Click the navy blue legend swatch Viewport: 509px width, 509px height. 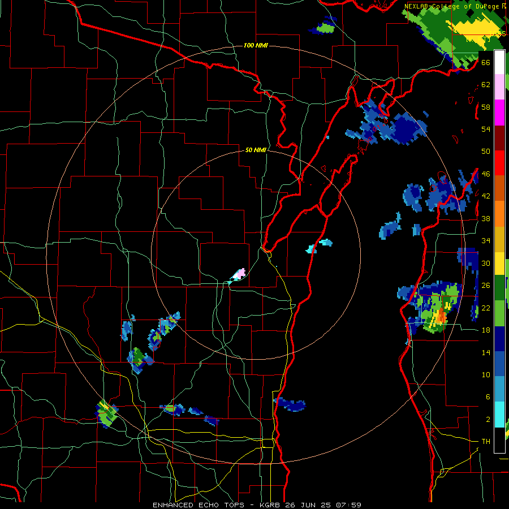click(x=499, y=339)
